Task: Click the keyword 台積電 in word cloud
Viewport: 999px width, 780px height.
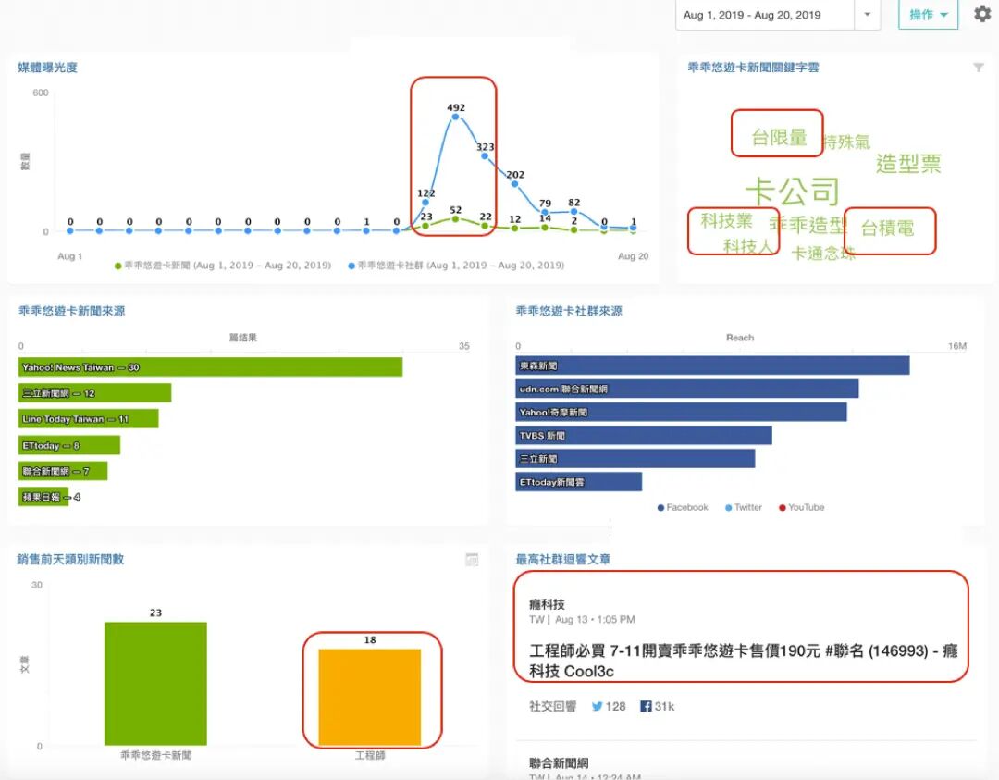Action: coord(887,228)
